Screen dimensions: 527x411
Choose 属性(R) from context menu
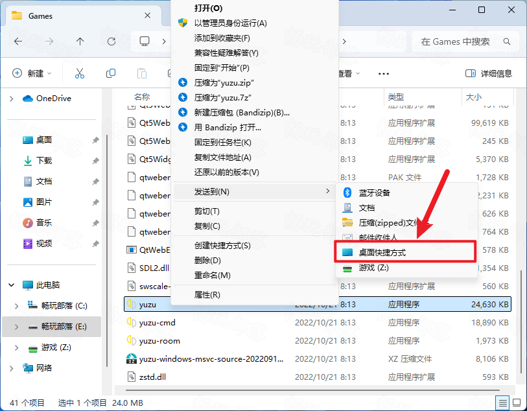click(255, 295)
